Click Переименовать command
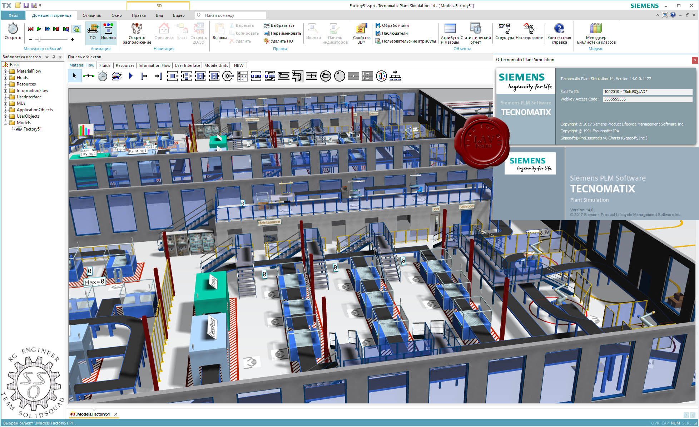Screen dimensions: 699x427 pos(283,33)
